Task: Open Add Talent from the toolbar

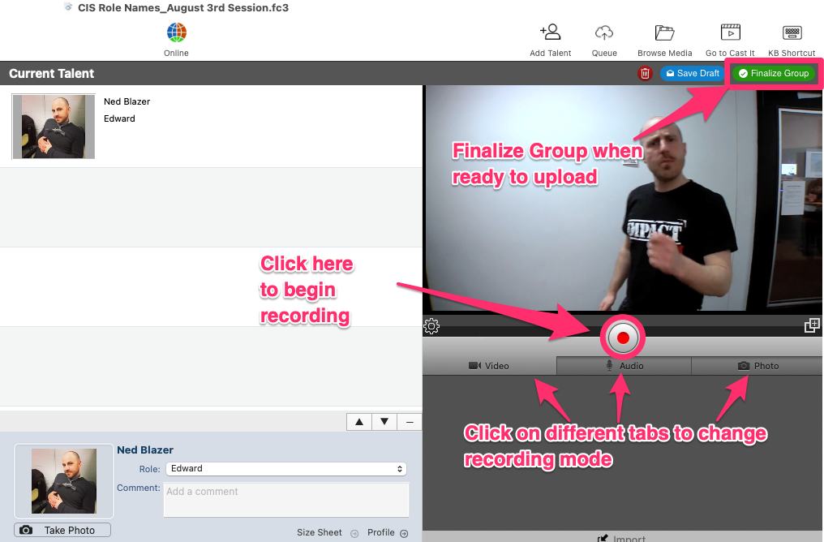Action: tap(551, 33)
